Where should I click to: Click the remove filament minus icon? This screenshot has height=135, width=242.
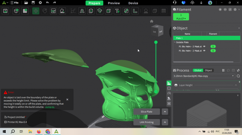(225, 9)
